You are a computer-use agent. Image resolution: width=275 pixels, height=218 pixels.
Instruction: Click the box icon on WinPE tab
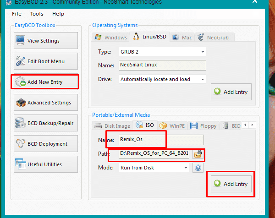click(x=163, y=125)
